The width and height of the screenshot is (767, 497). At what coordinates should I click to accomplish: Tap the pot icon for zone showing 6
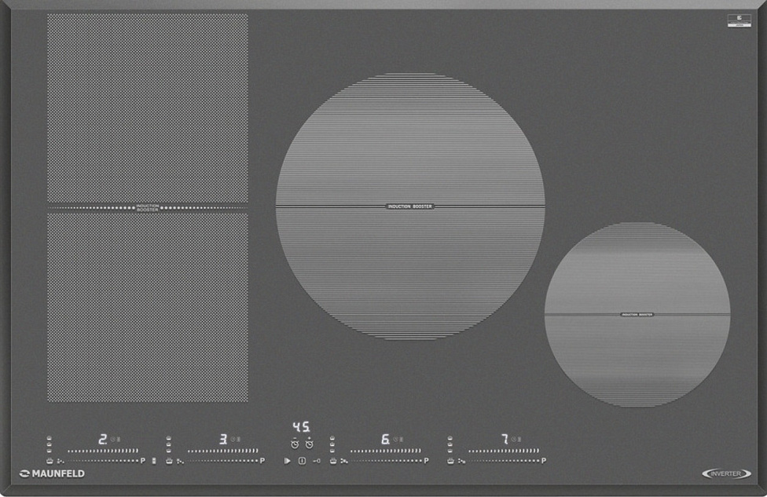333,461
